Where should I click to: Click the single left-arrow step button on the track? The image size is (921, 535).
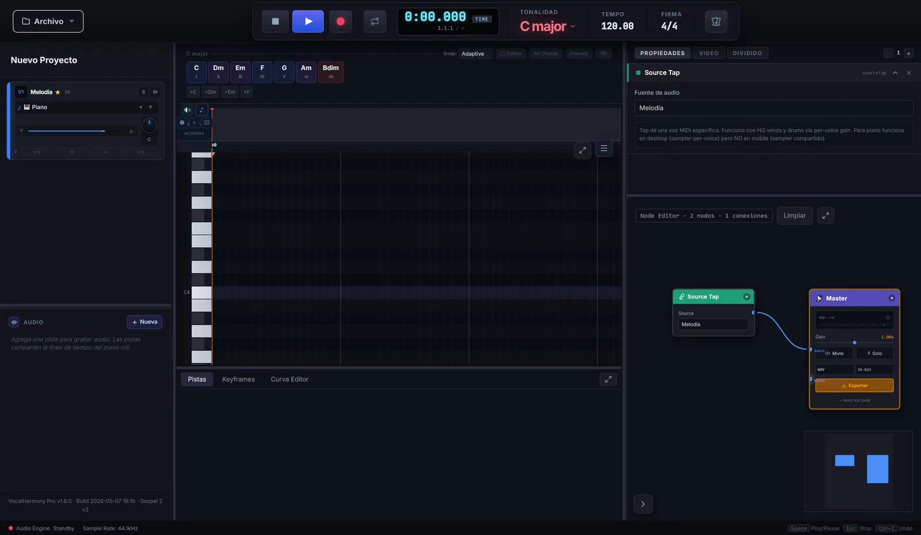(x=72, y=152)
